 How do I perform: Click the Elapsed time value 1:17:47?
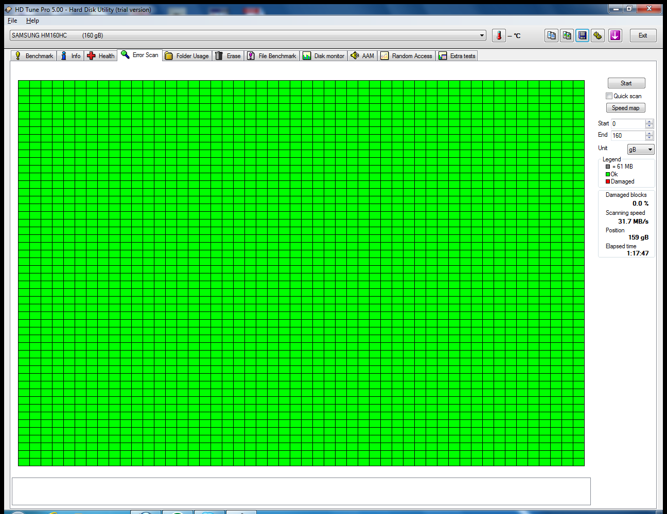(x=638, y=253)
